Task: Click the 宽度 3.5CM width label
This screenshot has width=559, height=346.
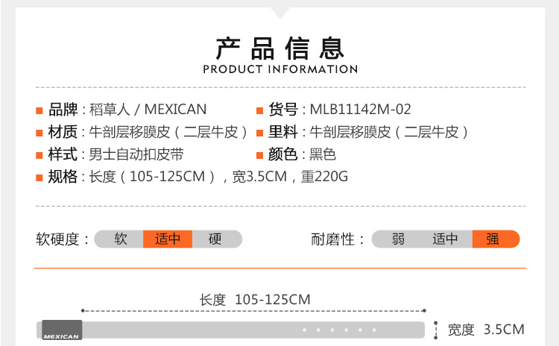Action: pyautogui.click(x=486, y=330)
